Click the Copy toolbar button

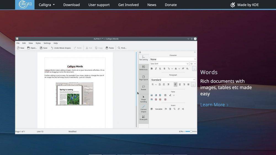(x=99, y=48)
